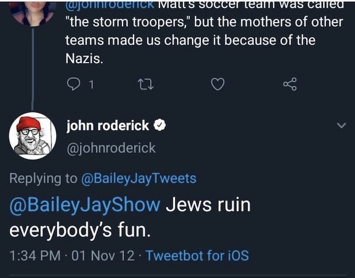Like the storm troopers tweet with the heart
The width and height of the screenshot is (355, 278).
[217, 84]
